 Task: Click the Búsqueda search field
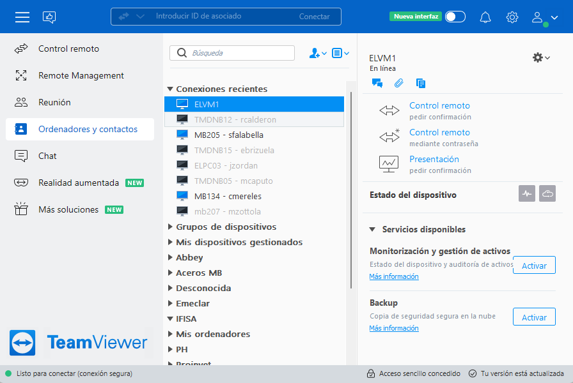click(x=232, y=53)
